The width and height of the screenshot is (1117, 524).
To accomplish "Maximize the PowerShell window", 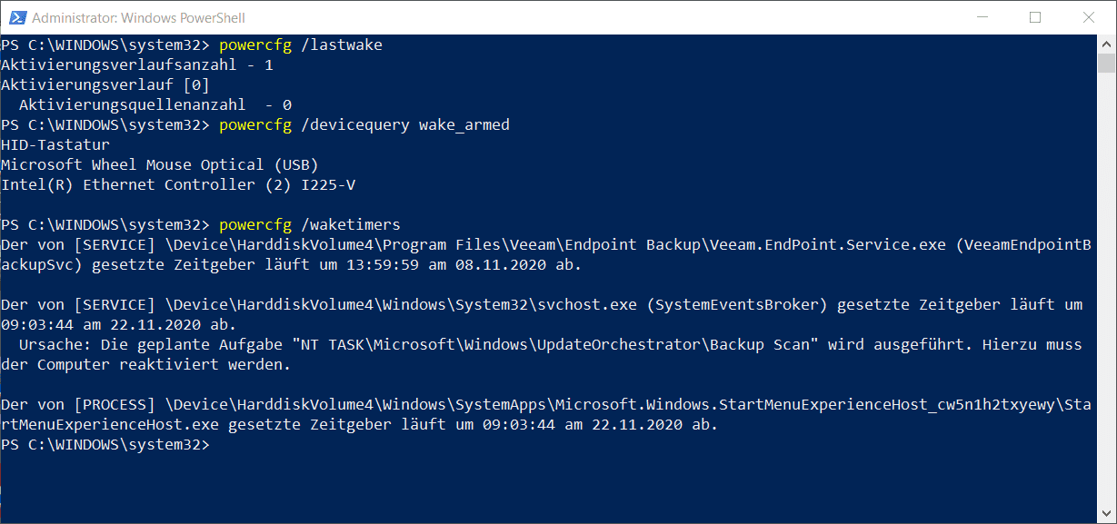I will click(1034, 17).
